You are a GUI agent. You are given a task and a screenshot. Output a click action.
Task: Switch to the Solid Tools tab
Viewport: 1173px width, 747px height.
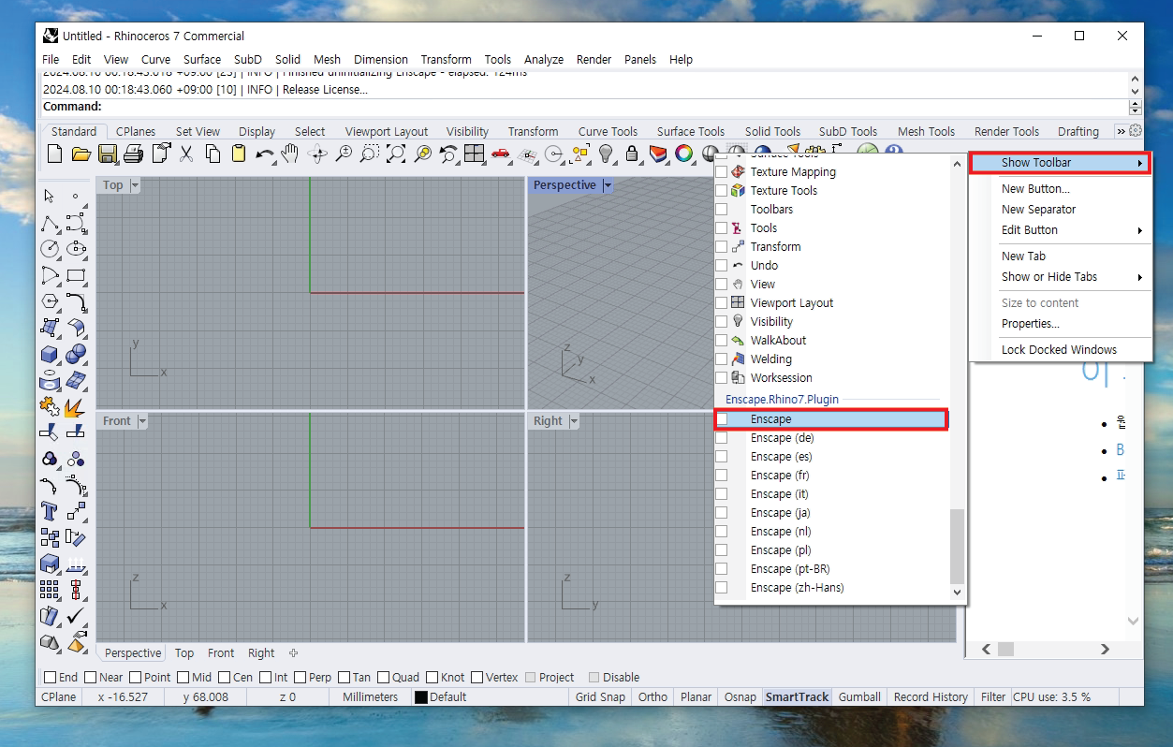(x=772, y=132)
